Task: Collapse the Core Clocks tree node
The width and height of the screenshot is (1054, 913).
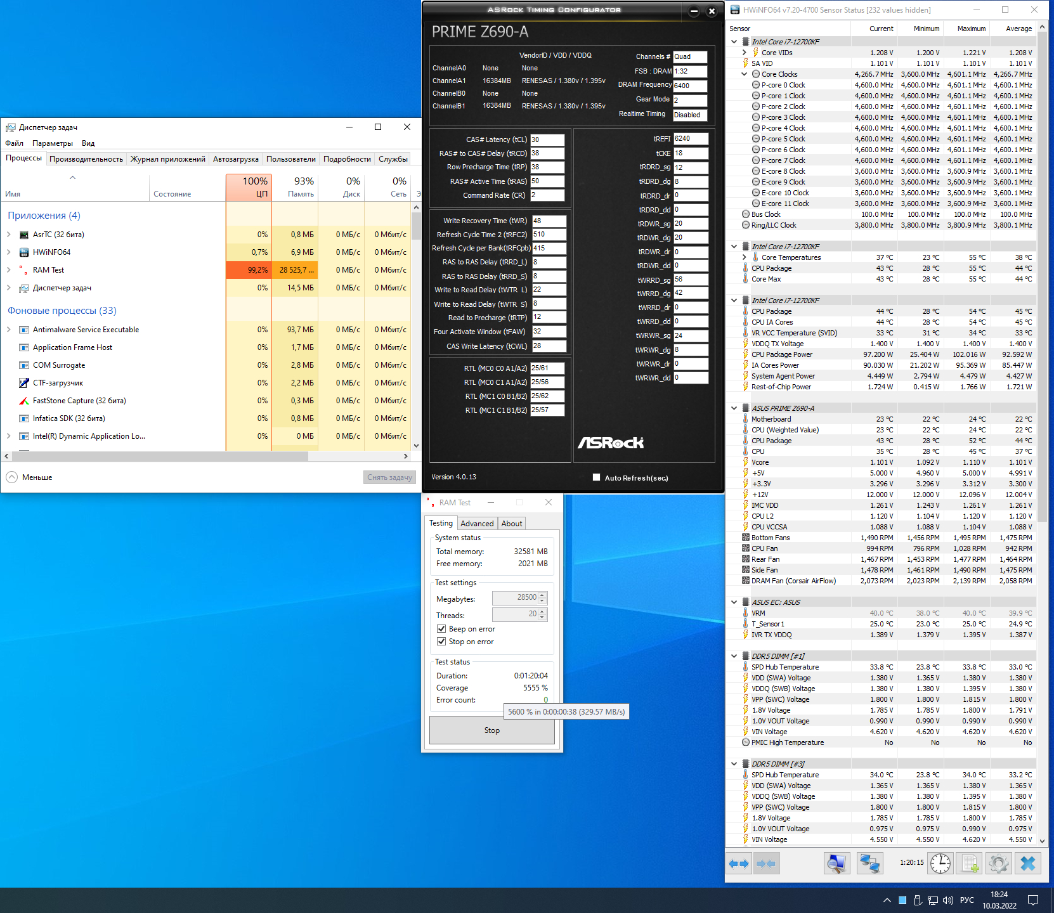Action: point(745,74)
